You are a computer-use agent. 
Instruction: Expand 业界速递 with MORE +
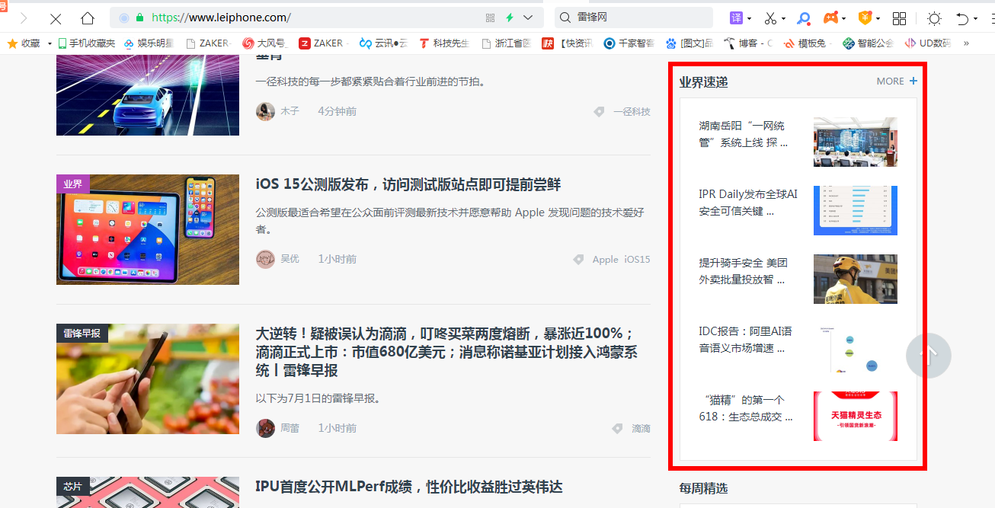(897, 81)
